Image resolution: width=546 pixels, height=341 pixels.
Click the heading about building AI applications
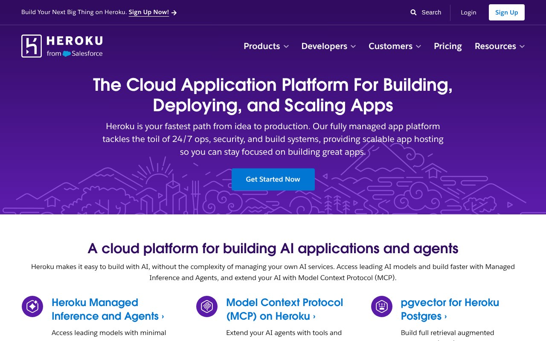(x=273, y=248)
